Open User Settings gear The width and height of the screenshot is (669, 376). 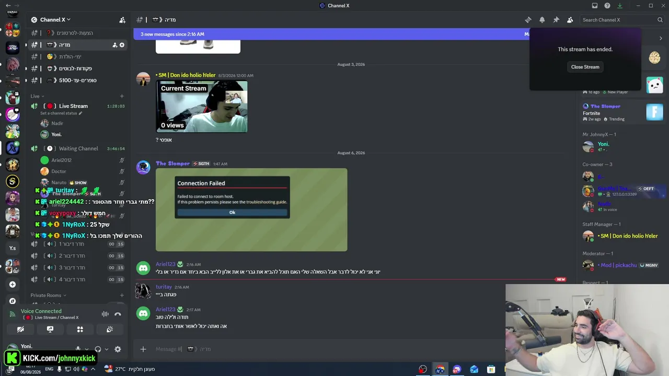(x=118, y=349)
